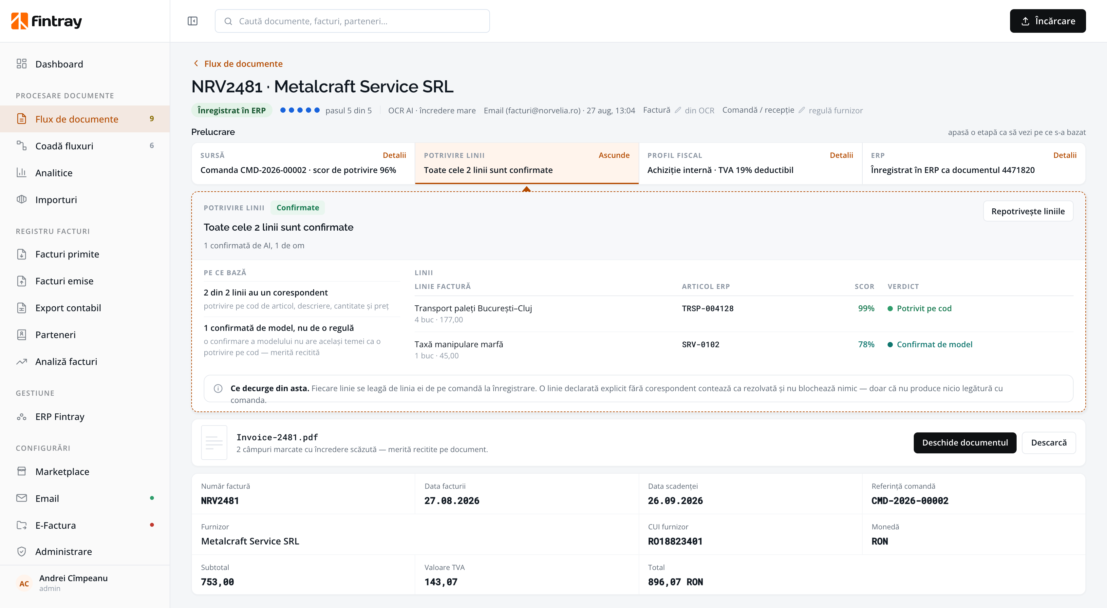
Task: Click the ERP Fintray nodes icon
Action: coord(22,417)
